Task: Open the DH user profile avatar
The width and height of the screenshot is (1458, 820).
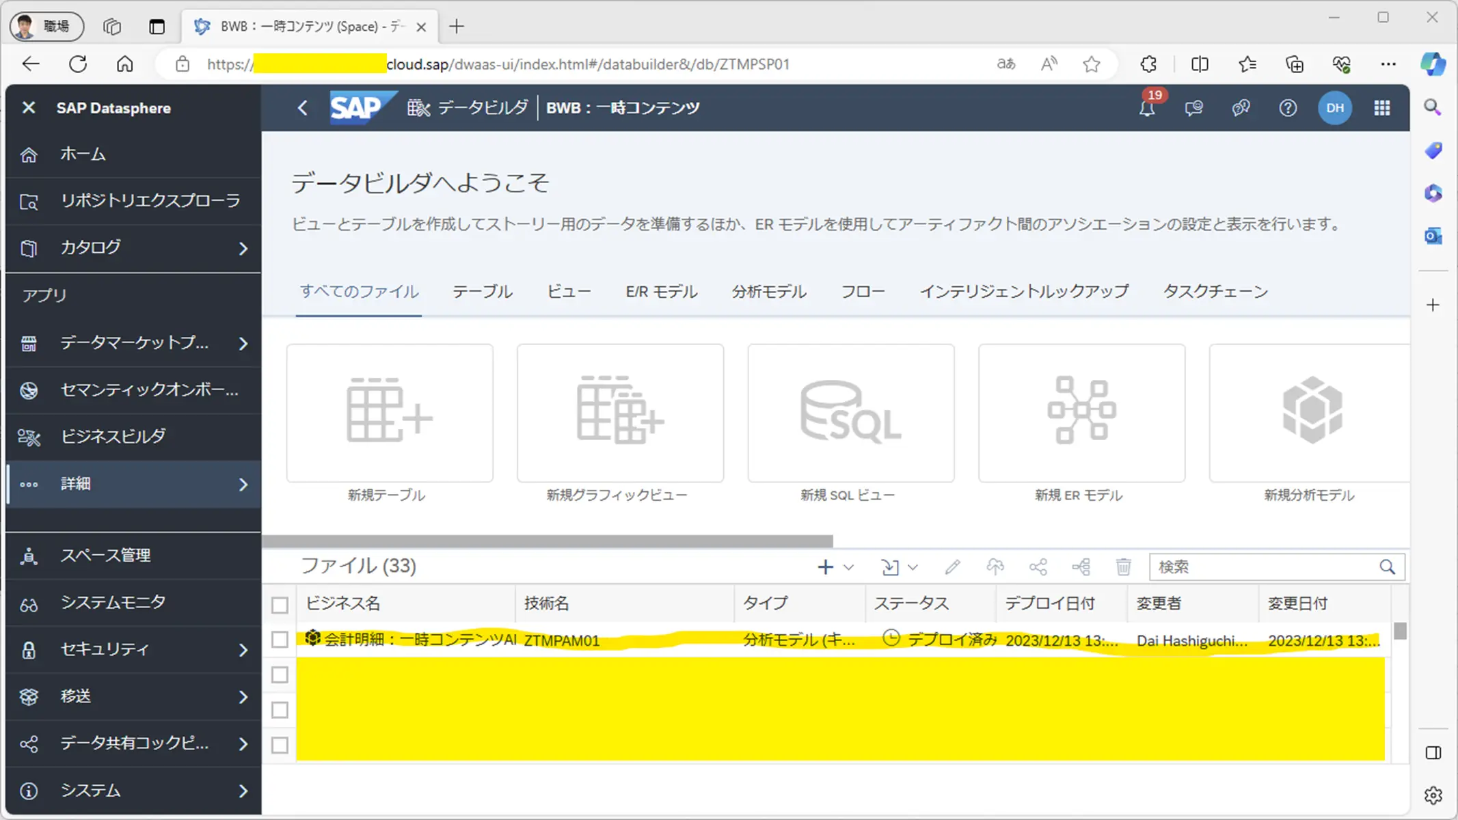Action: 1335,108
